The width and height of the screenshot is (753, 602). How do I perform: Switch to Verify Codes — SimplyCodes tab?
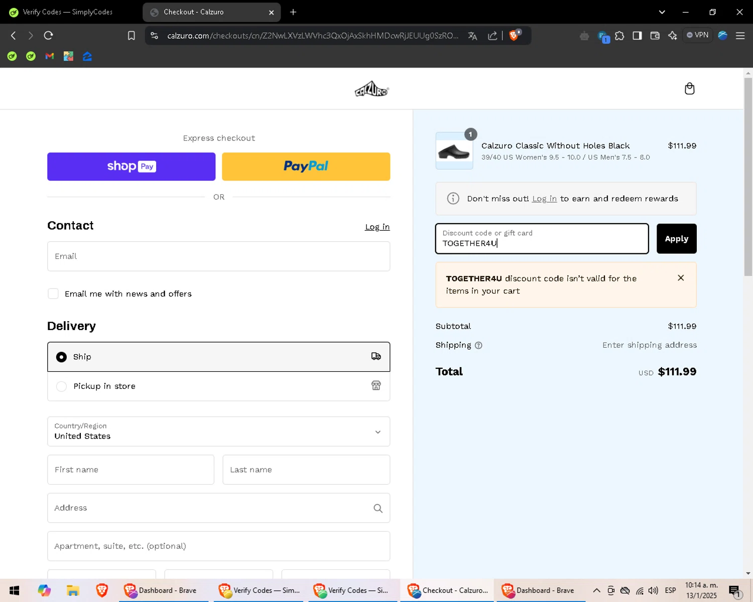click(x=69, y=12)
